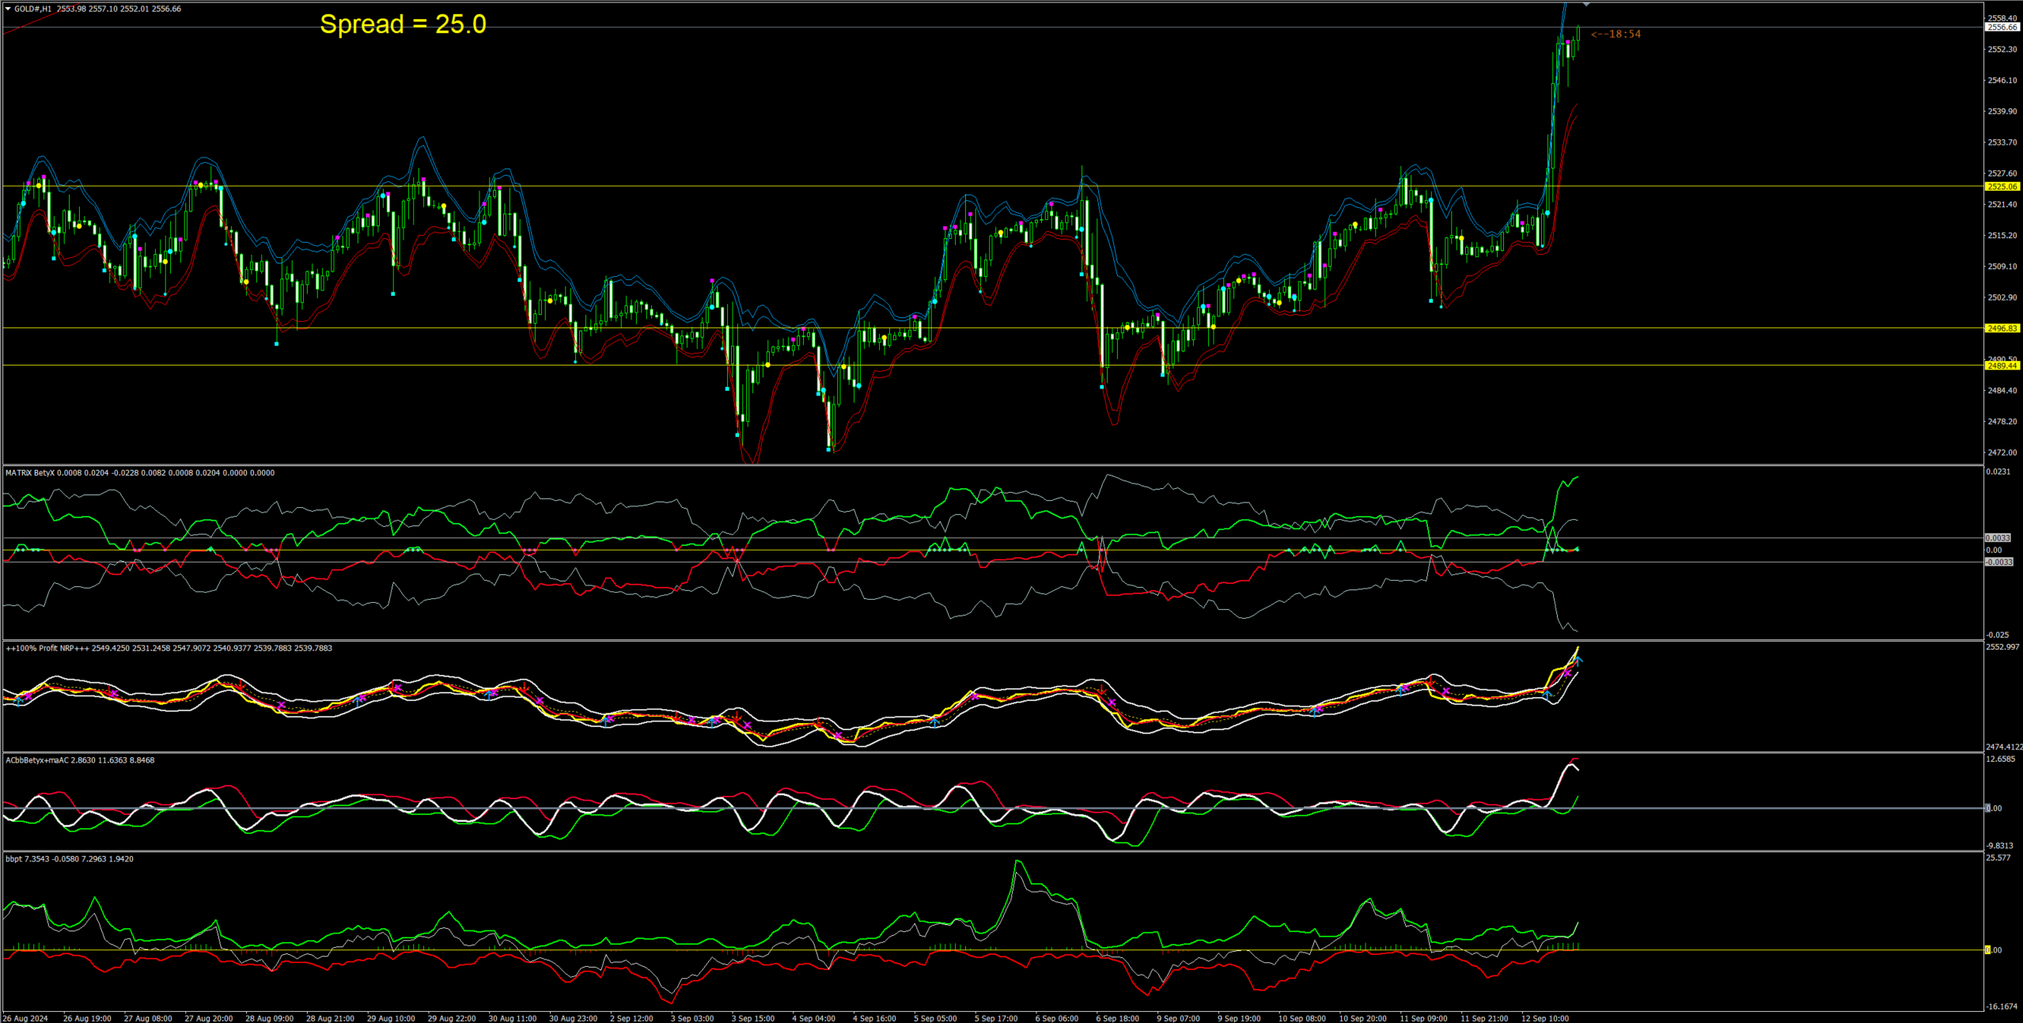Click 2558.40 on the price scale
Image resolution: width=2023 pixels, height=1023 pixels.
[2002, 18]
